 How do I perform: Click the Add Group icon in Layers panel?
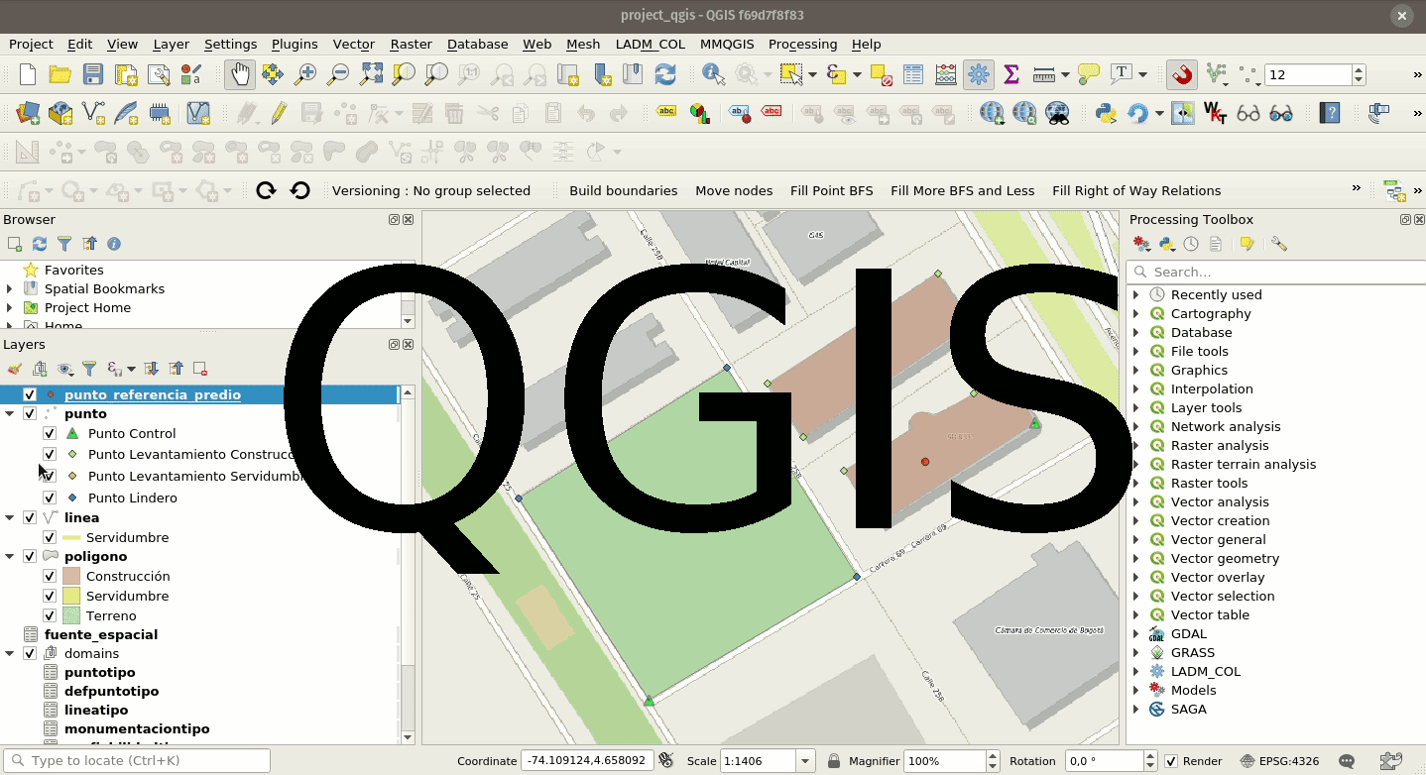[x=40, y=369]
